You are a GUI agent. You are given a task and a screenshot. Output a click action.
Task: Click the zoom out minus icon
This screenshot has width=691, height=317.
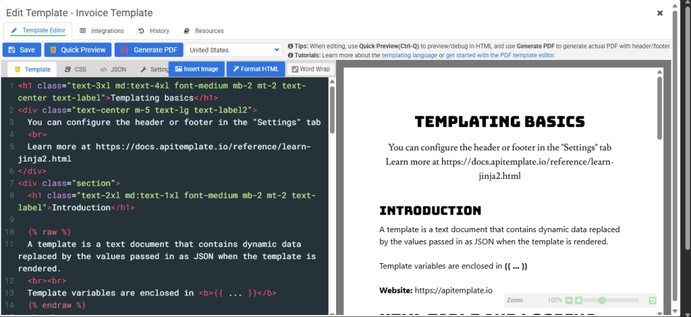[570, 300]
